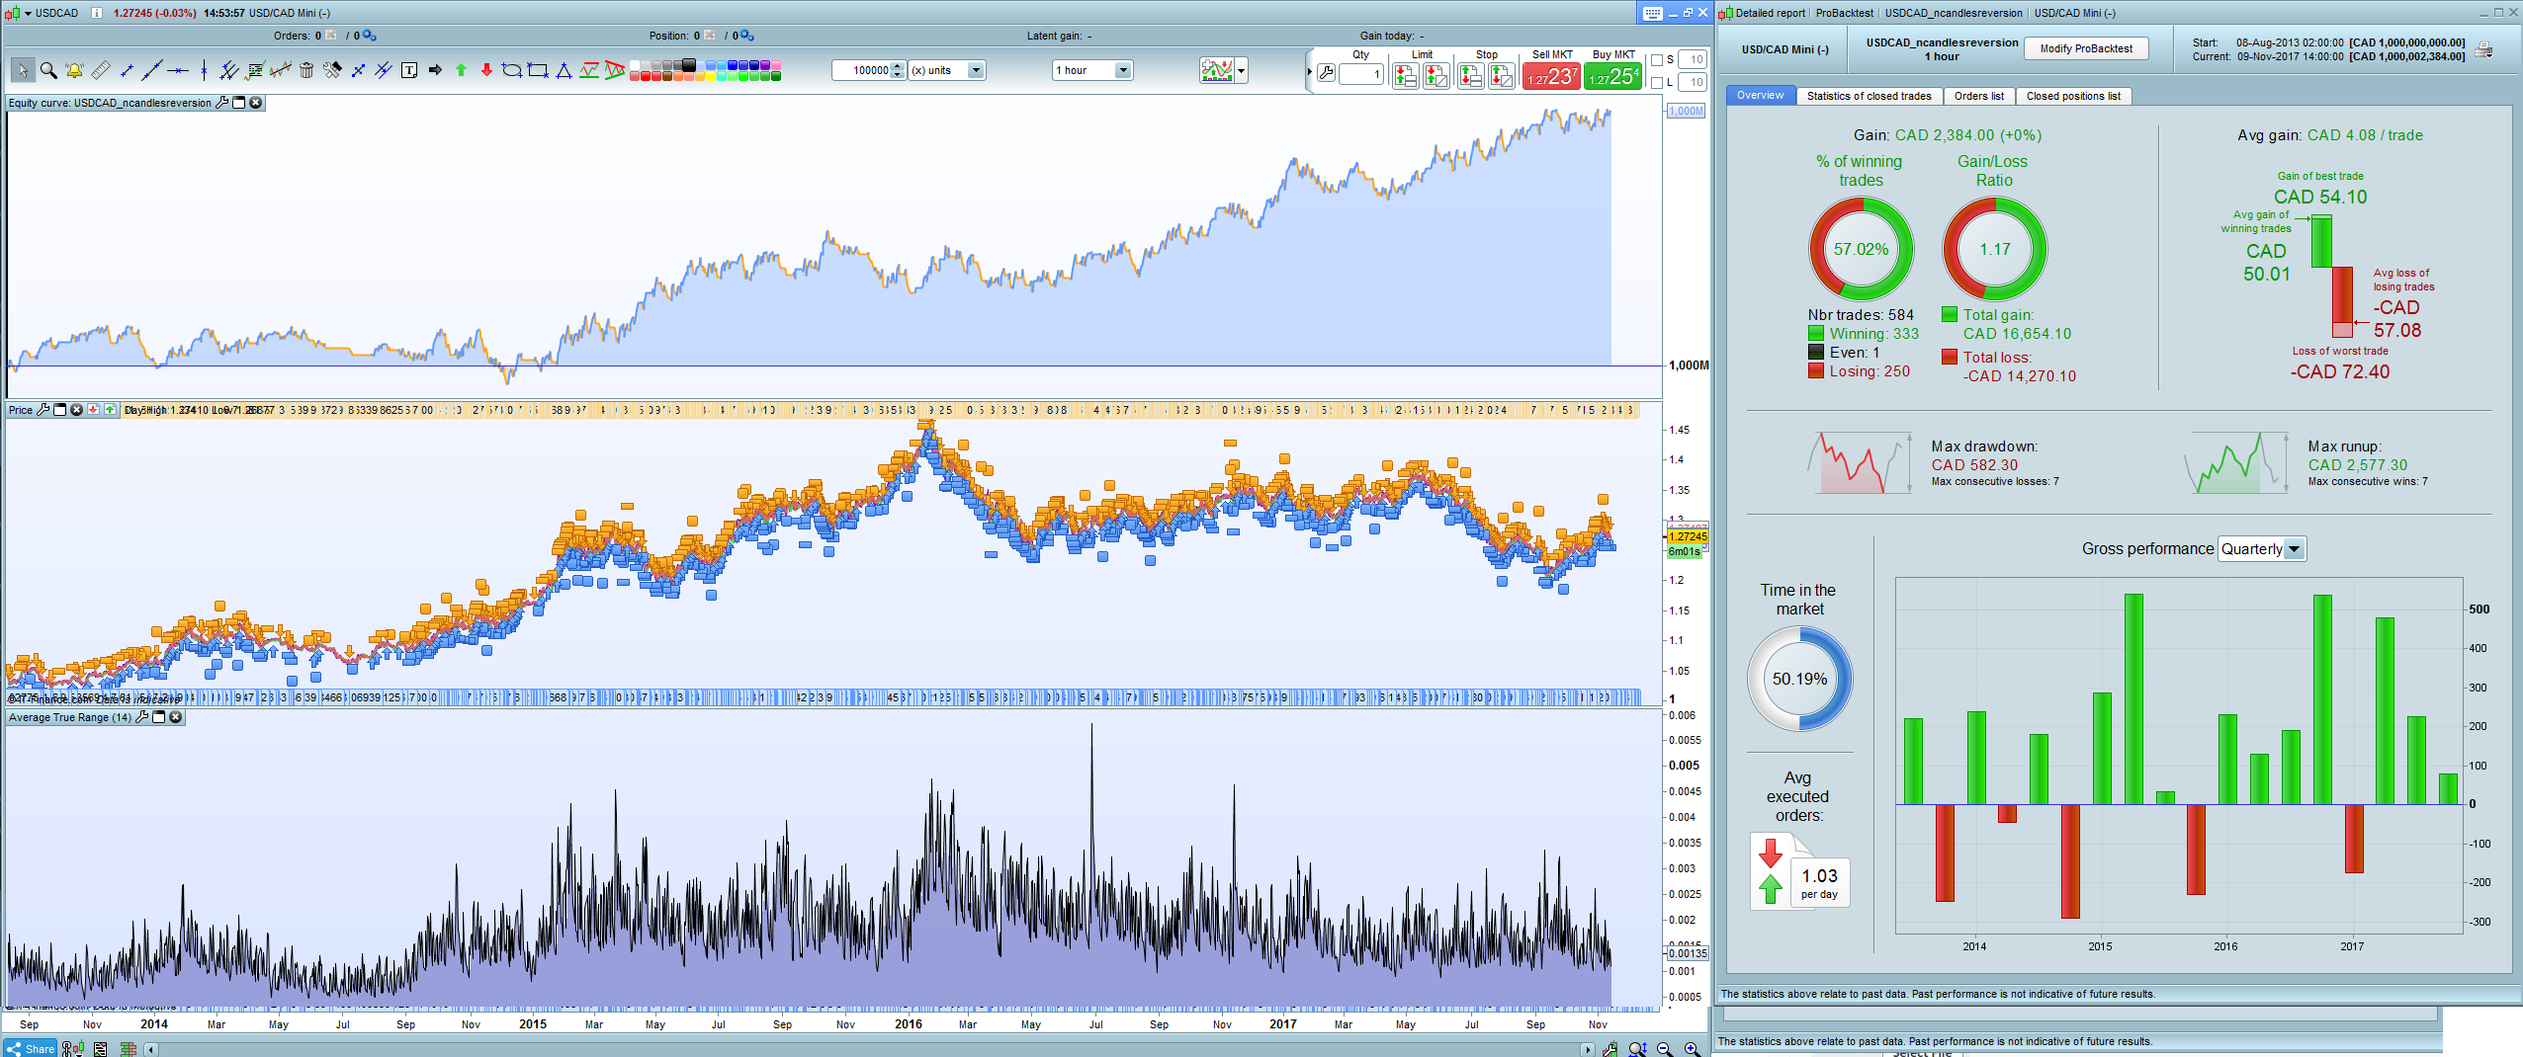
Task: Select the magnifying glass zoom tool
Action: [x=47, y=70]
